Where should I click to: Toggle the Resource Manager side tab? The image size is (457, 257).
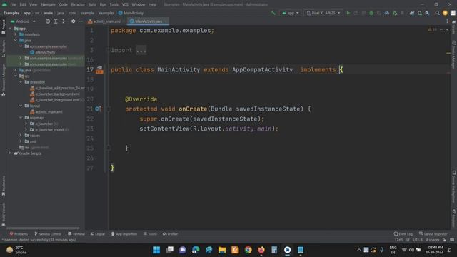[3, 80]
